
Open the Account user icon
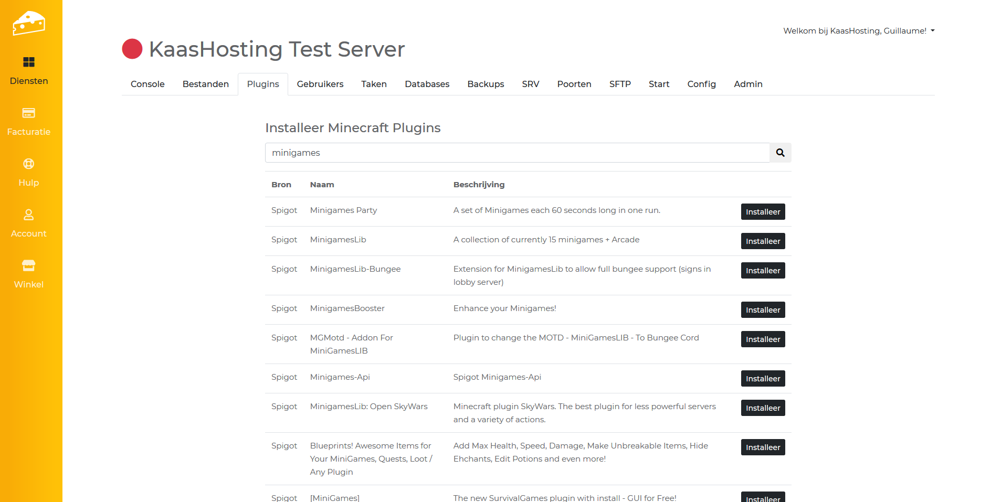pos(29,215)
